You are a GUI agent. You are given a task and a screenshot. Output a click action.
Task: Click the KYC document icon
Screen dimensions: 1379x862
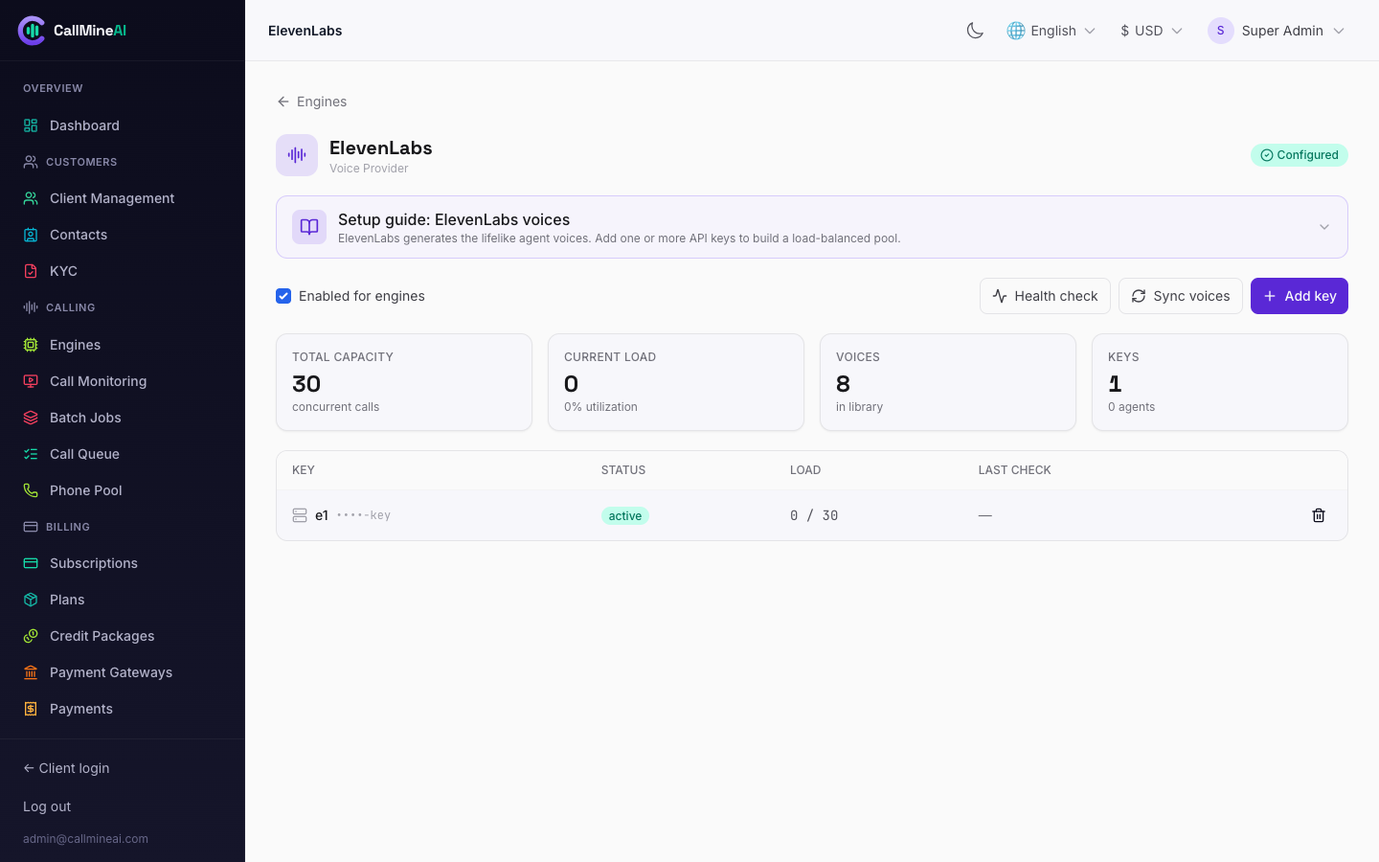click(31, 271)
